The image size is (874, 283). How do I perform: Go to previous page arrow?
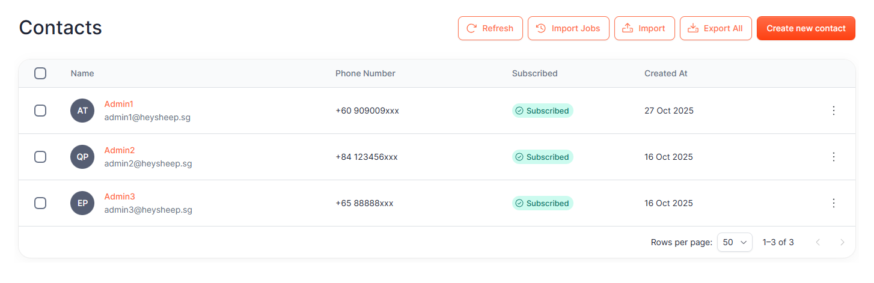(x=817, y=242)
